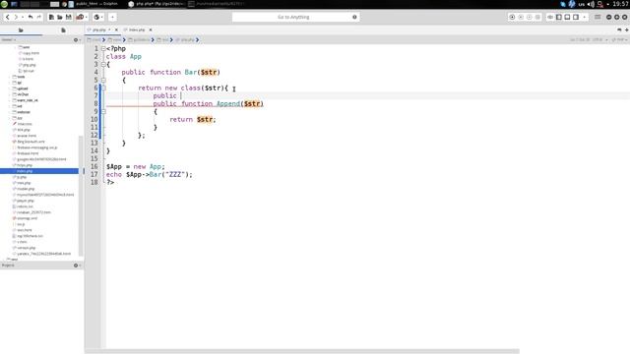Start macro recording with the record icon
Image resolution: width=630 pixels, height=354 pixels.
512,17
